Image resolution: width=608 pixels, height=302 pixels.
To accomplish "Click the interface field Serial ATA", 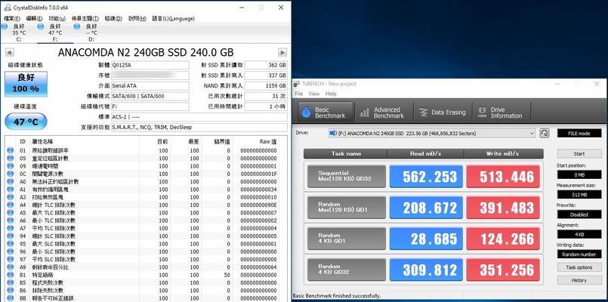I will [150, 85].
